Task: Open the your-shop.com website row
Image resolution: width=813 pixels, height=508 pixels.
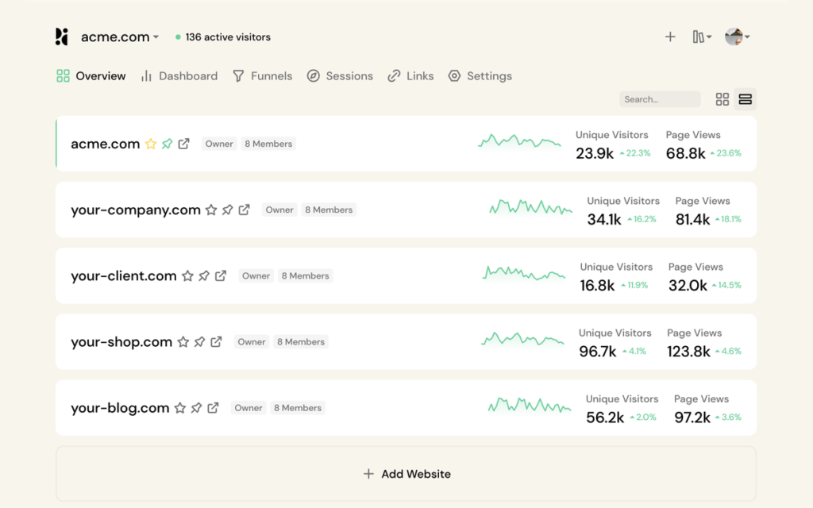Action: click(406, 341)
